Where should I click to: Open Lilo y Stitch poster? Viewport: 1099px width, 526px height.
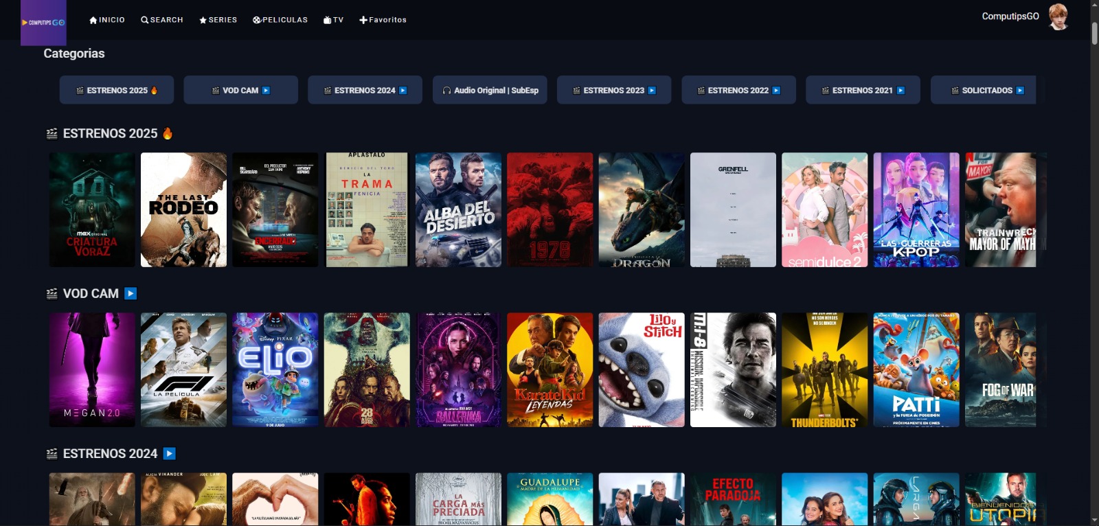642,369
